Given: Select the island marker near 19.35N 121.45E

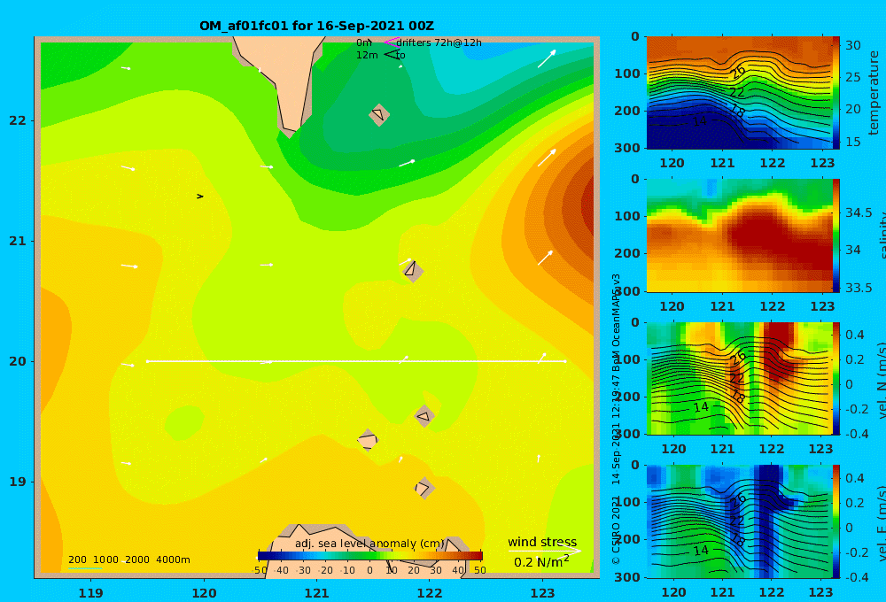Looking at the screenshot, I should (x=368, y=440).
